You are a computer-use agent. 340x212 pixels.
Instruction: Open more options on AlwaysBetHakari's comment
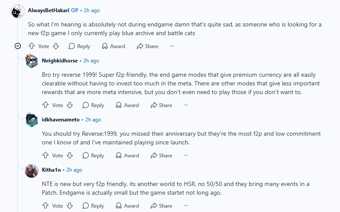(172, 46)
